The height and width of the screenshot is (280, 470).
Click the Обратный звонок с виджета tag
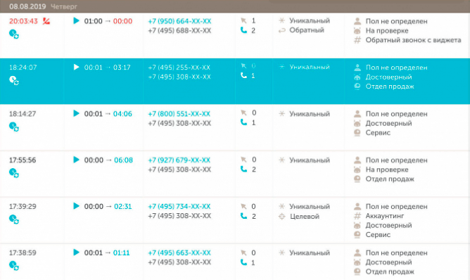(x=413, y=40)
